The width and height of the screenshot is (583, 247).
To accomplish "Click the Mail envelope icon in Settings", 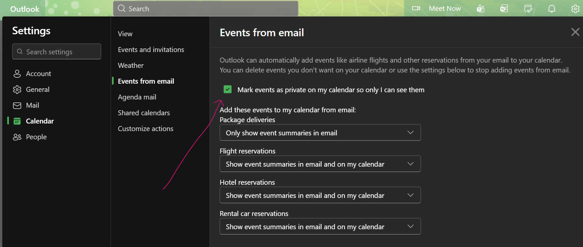I will [17, 105].
